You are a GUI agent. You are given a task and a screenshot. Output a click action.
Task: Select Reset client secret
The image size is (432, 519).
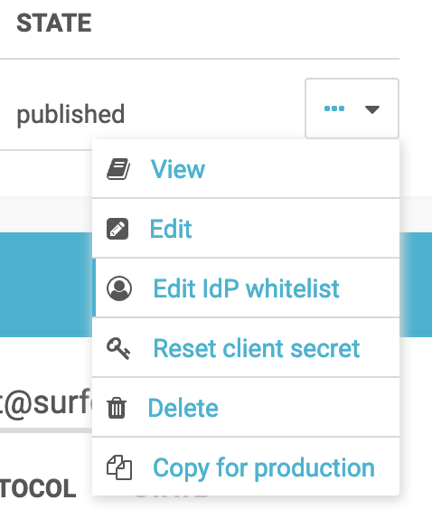[x=257, y=348]
